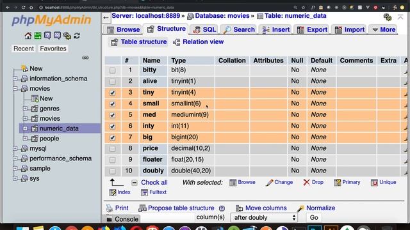Click the Move columns icon
The image size is (410, 230).
pos(239,208)
